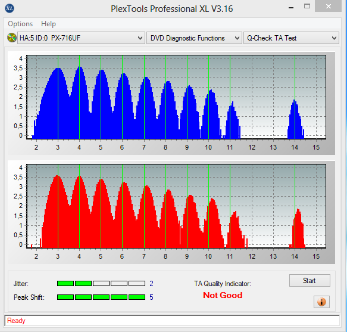The height and width of the screenshot is (332, 347).
Task: Open the Help menu
Action: tap(48, 24)
